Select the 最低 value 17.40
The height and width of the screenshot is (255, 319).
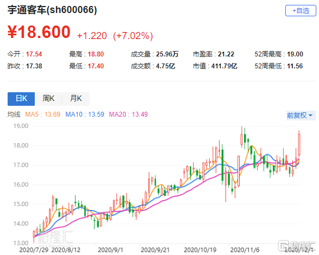coord(96,66)
